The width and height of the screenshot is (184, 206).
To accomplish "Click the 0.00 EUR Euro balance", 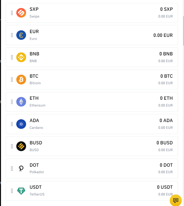I will (x=163, y=35).
